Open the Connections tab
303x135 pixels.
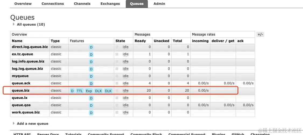tap(53, 4)
